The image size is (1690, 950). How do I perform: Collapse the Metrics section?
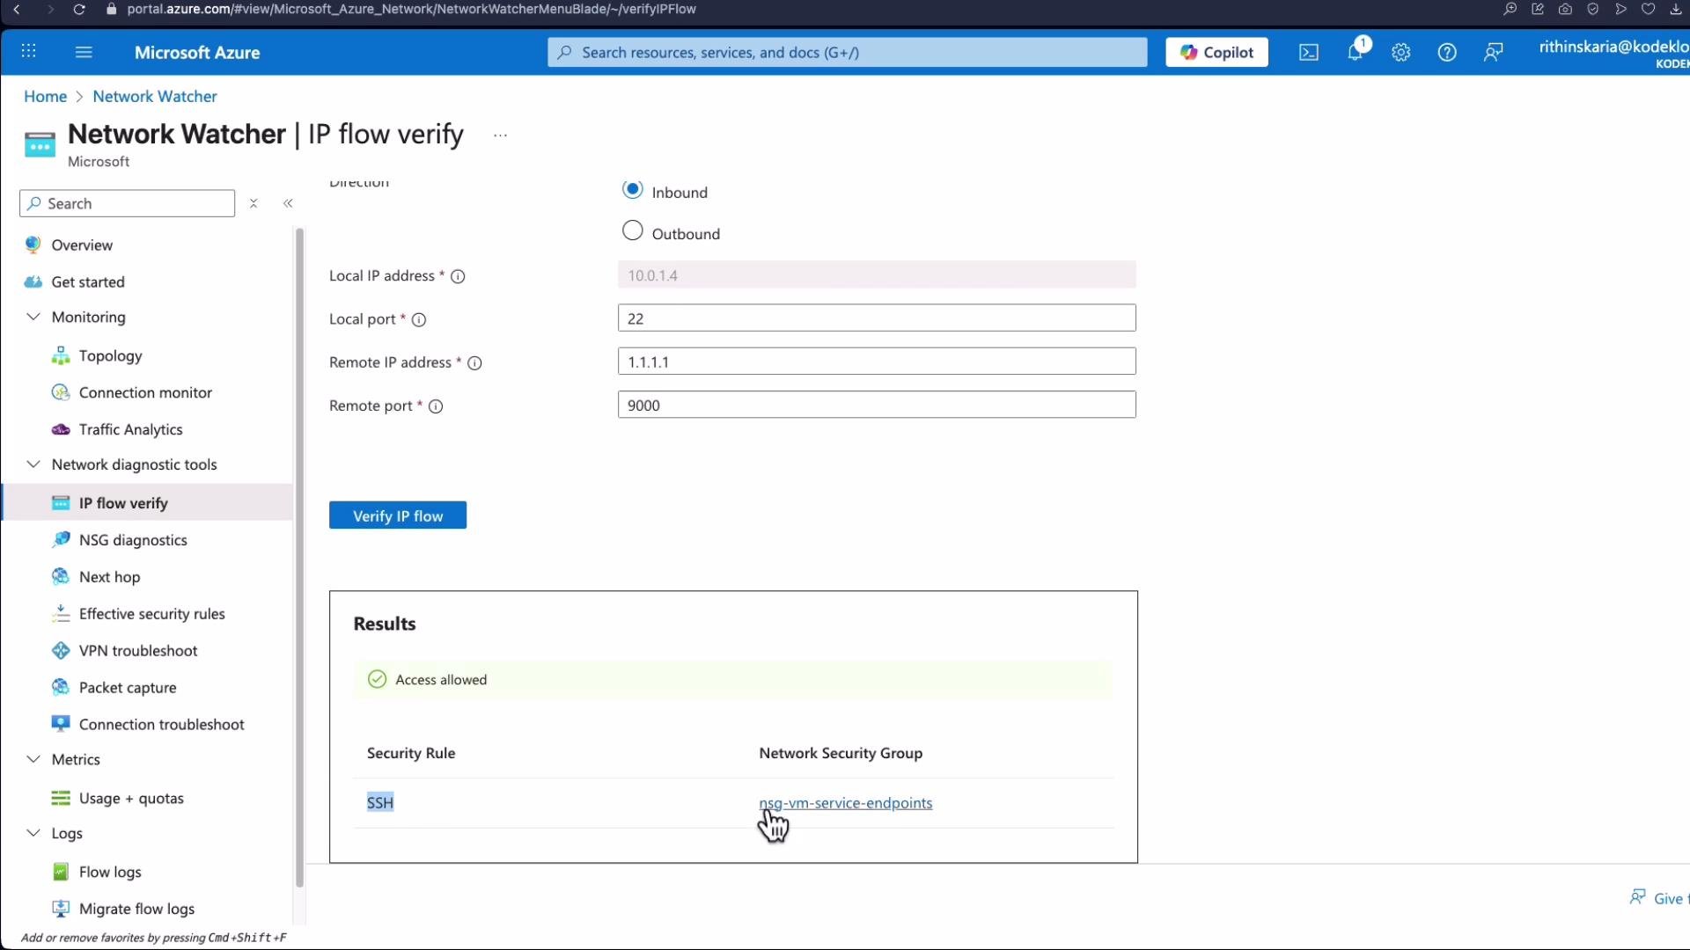33,759
